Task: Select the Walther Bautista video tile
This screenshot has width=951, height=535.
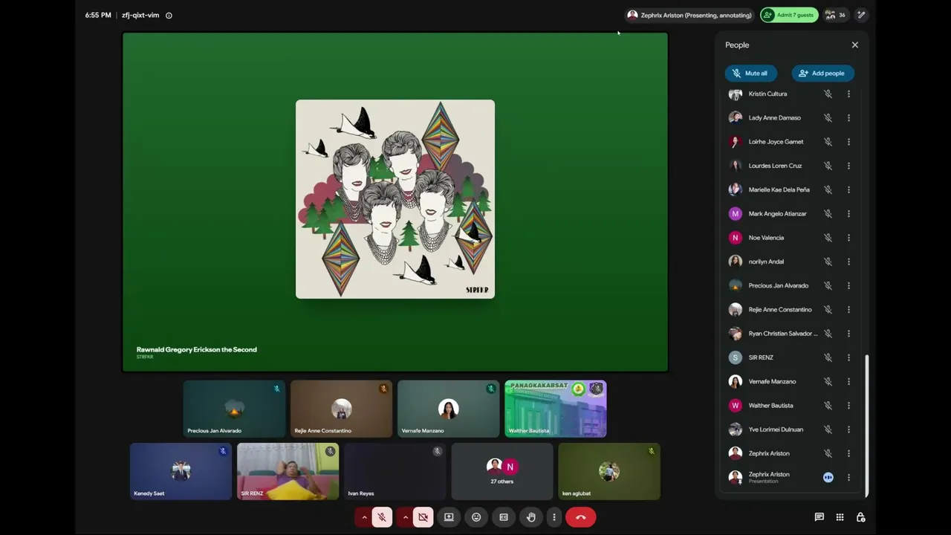Action: [x=556, y=409]
